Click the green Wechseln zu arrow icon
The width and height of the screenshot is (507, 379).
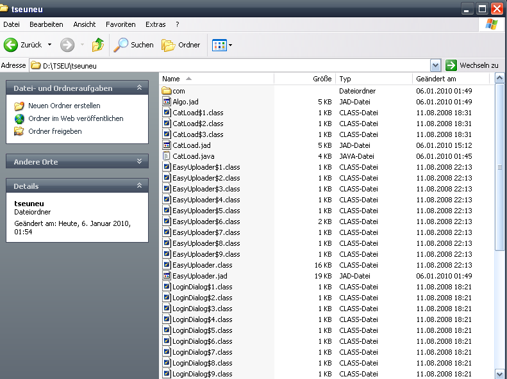point(451,65)
